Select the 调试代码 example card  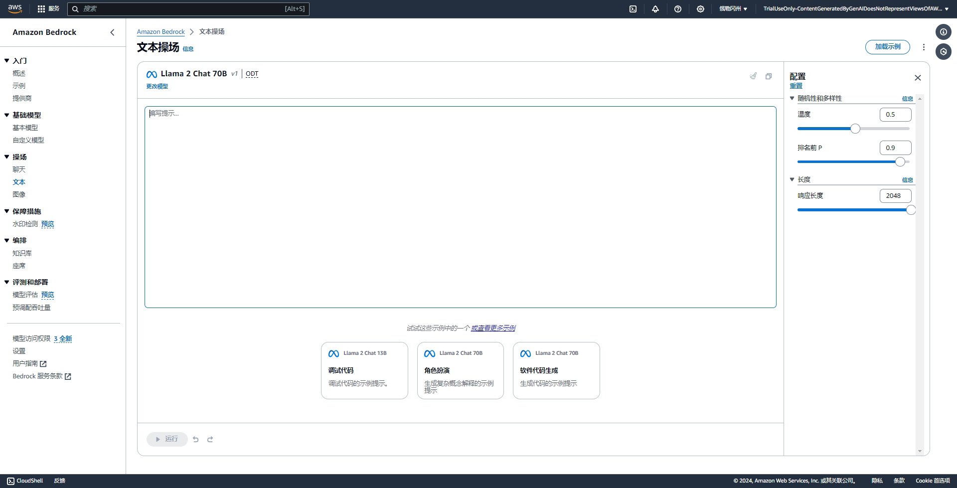click(364, 370)
